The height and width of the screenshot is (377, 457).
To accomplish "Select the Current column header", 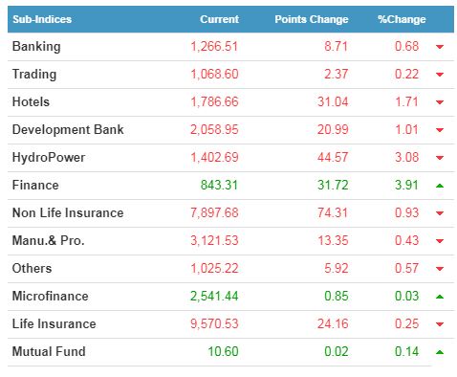I will (x=219, y=19).
